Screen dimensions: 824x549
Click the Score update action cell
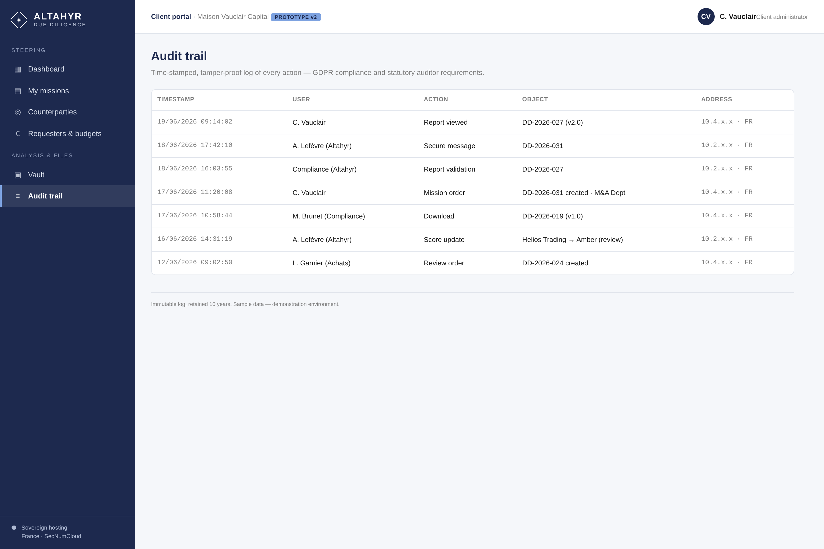pyautogui.click(x=444, y=240)
